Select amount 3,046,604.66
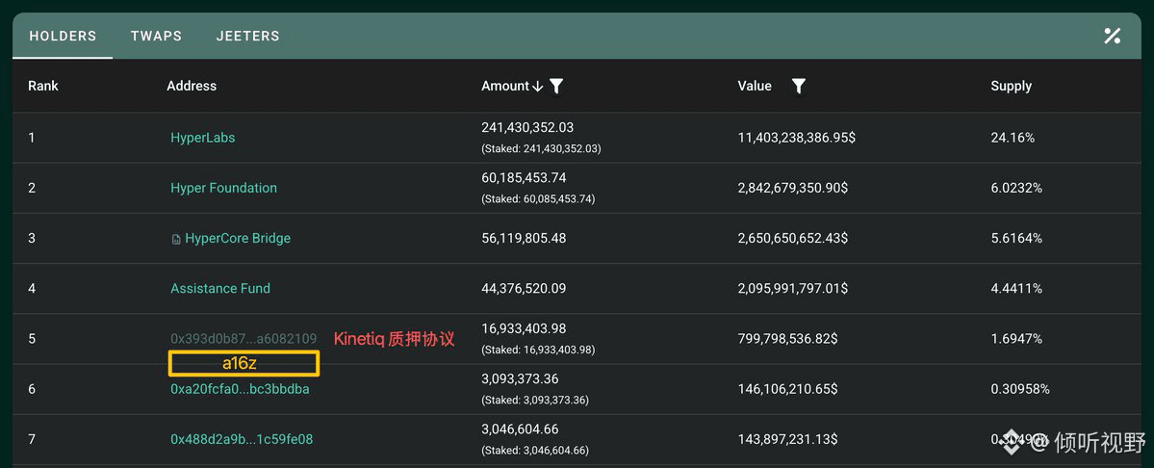This screenshot has height=468, width=1154. (520, 429)
